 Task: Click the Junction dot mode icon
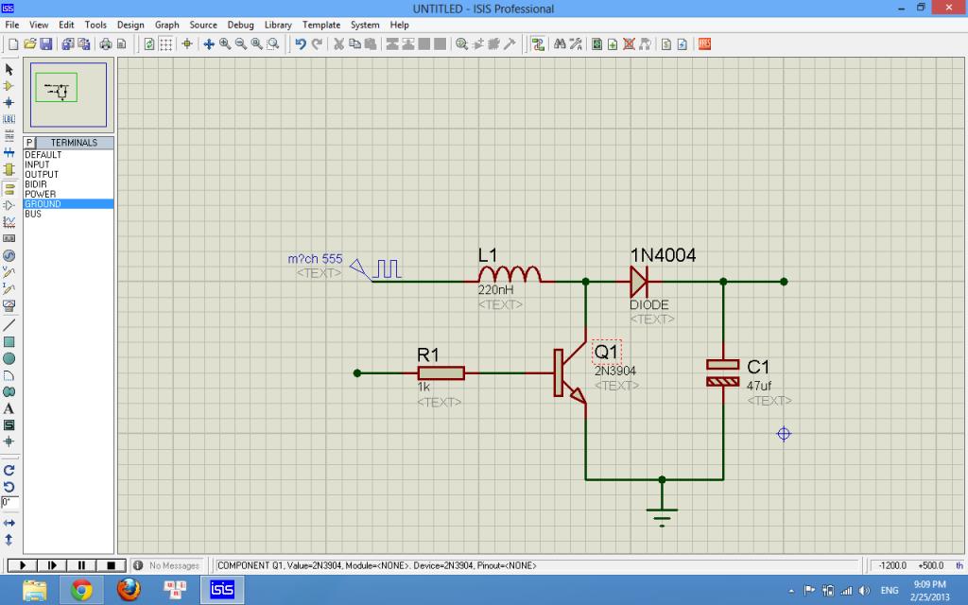coord(9,102)
